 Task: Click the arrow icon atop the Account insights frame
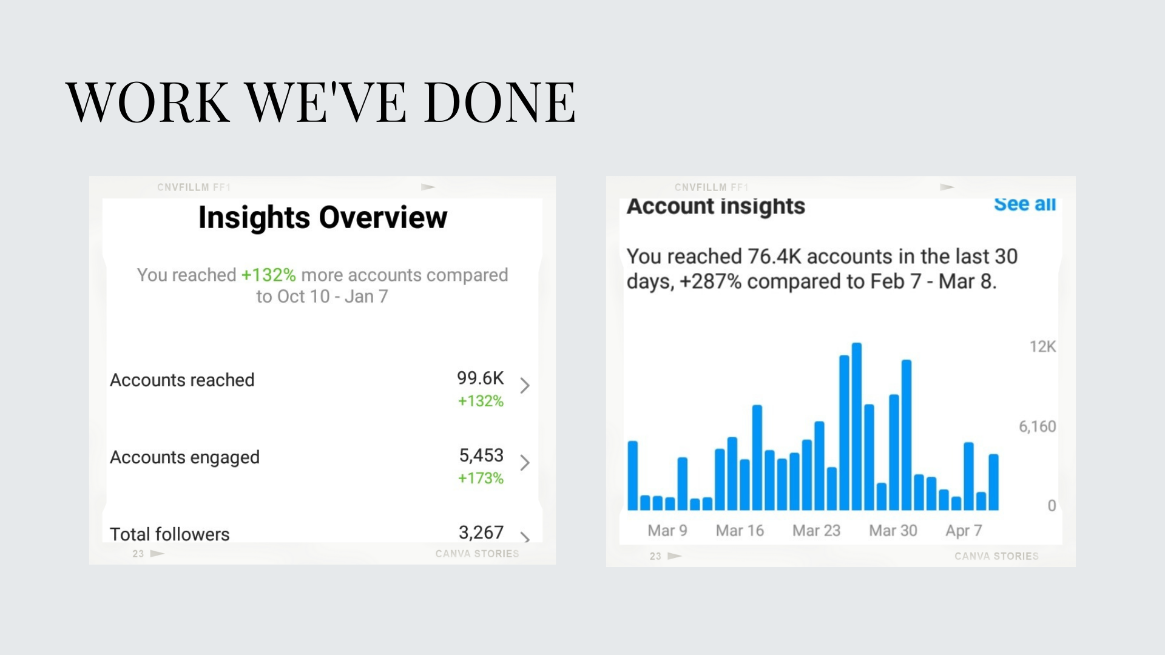(947, 187)
